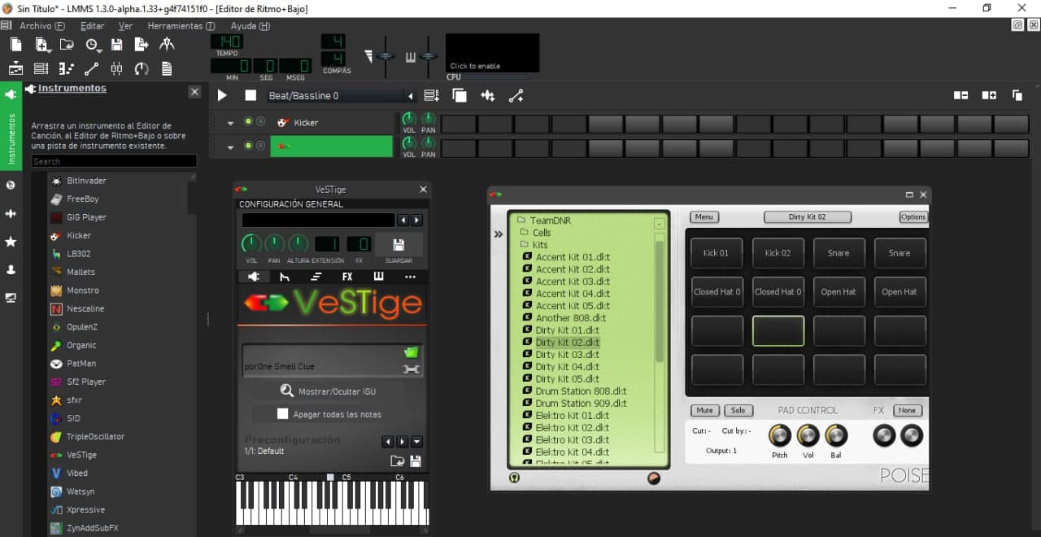Open the Herramientas menu
Image resolution: width=1041 pixels, height=537 pixels.
coord(181,26)
